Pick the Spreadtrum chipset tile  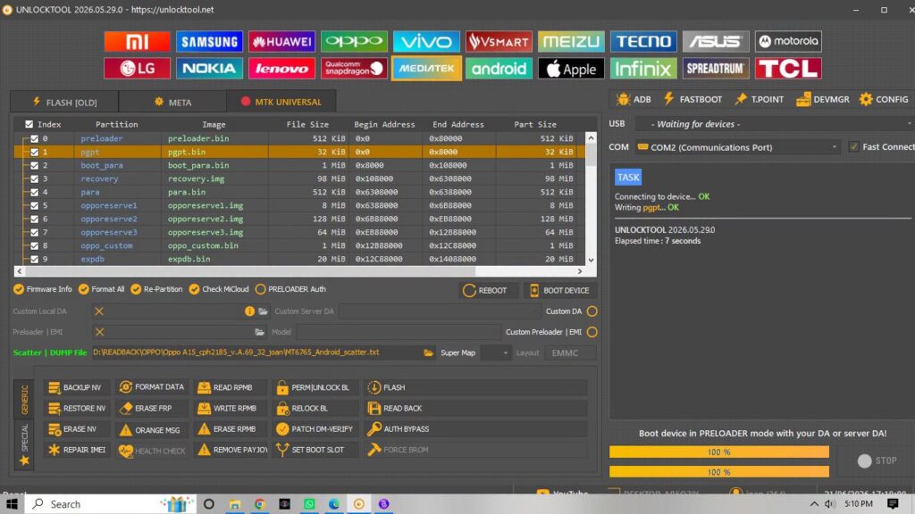(x=716, y=68)
